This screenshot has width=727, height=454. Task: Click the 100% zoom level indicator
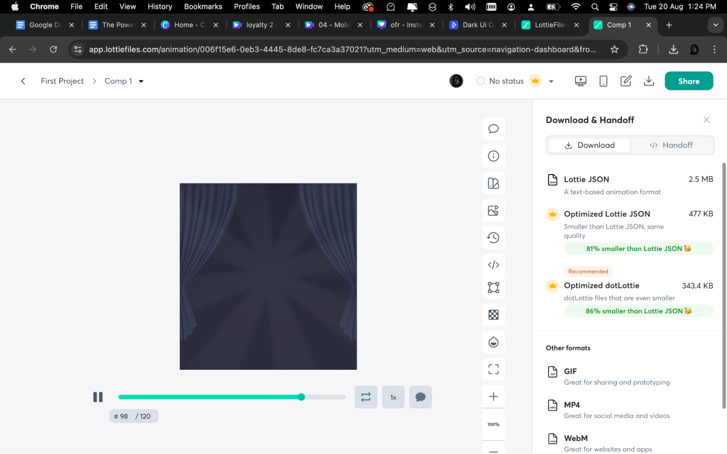pos(493,424)
